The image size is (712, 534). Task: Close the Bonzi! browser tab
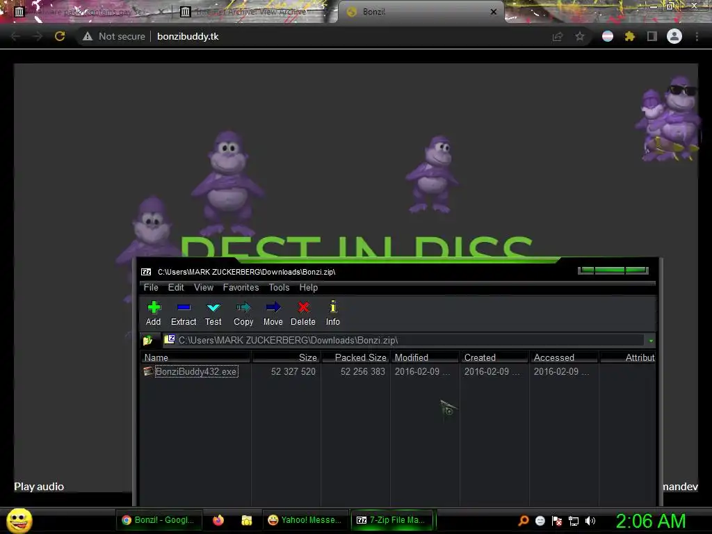coord(494,12)
